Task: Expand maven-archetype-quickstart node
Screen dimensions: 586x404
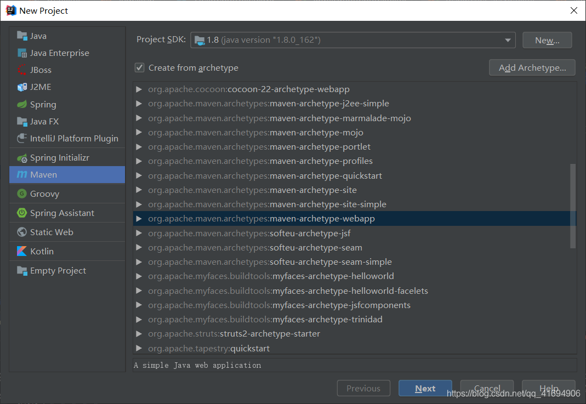Action: tap(139, 175)
